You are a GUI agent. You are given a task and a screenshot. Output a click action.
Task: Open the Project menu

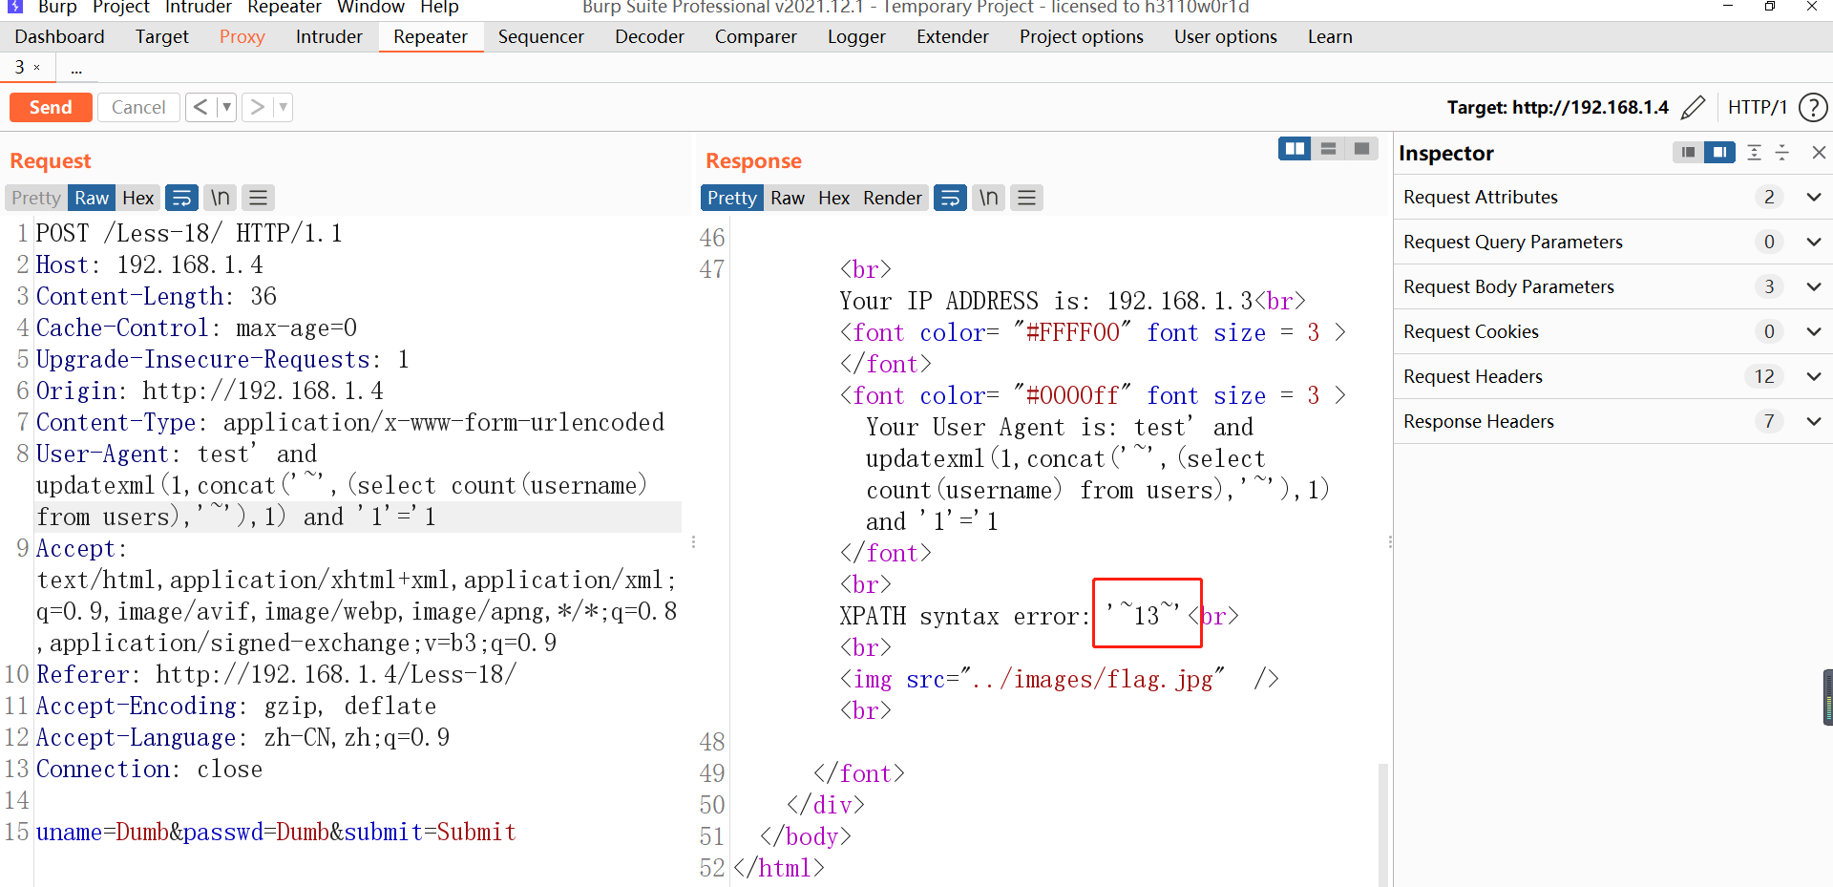[120, 8]
